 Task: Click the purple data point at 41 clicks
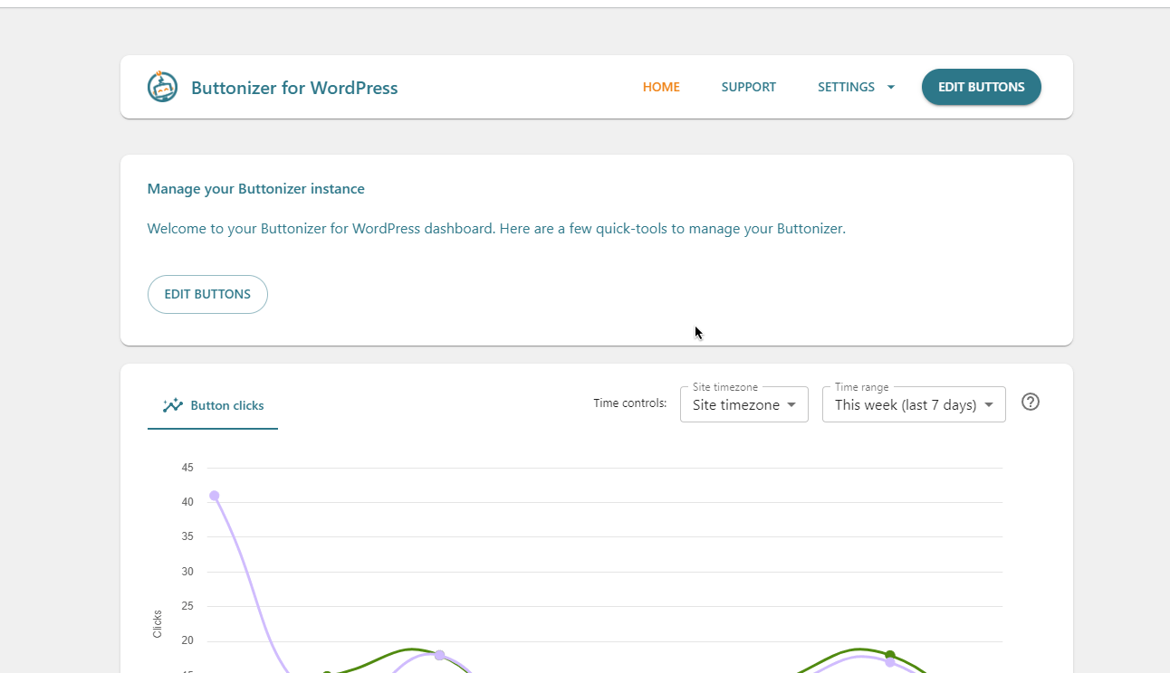click(215, 496)
